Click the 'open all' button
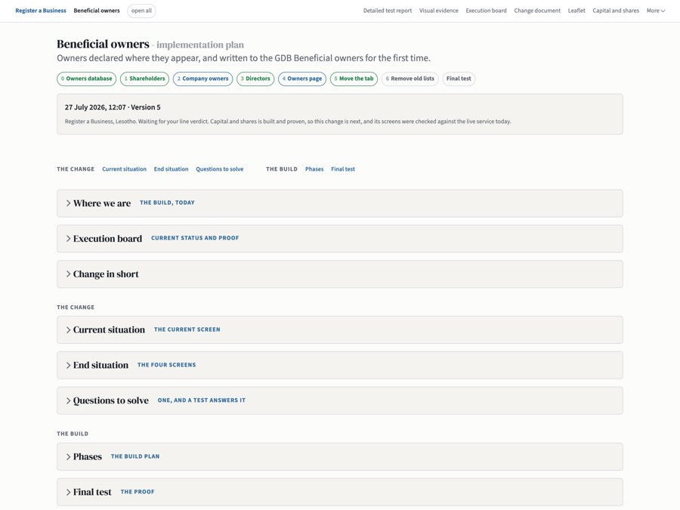The width and height of the screenshot is (680, 510). pyautogui.click(x=141, y=11)
